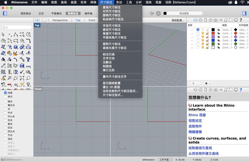
Task: Open the 图纸配置 layout dropdown
Action: 178,20
